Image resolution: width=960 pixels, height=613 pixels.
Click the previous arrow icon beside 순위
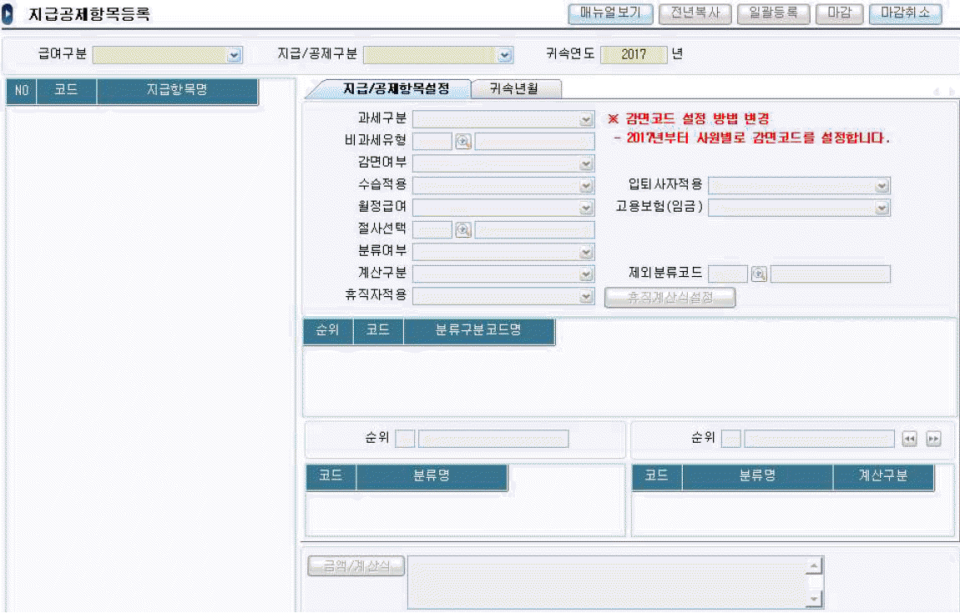(x=910, y=439)
